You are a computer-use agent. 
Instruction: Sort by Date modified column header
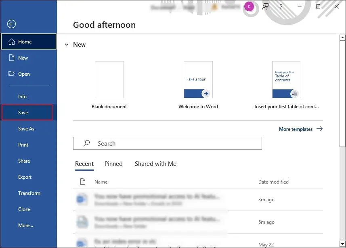pos(273,182)
